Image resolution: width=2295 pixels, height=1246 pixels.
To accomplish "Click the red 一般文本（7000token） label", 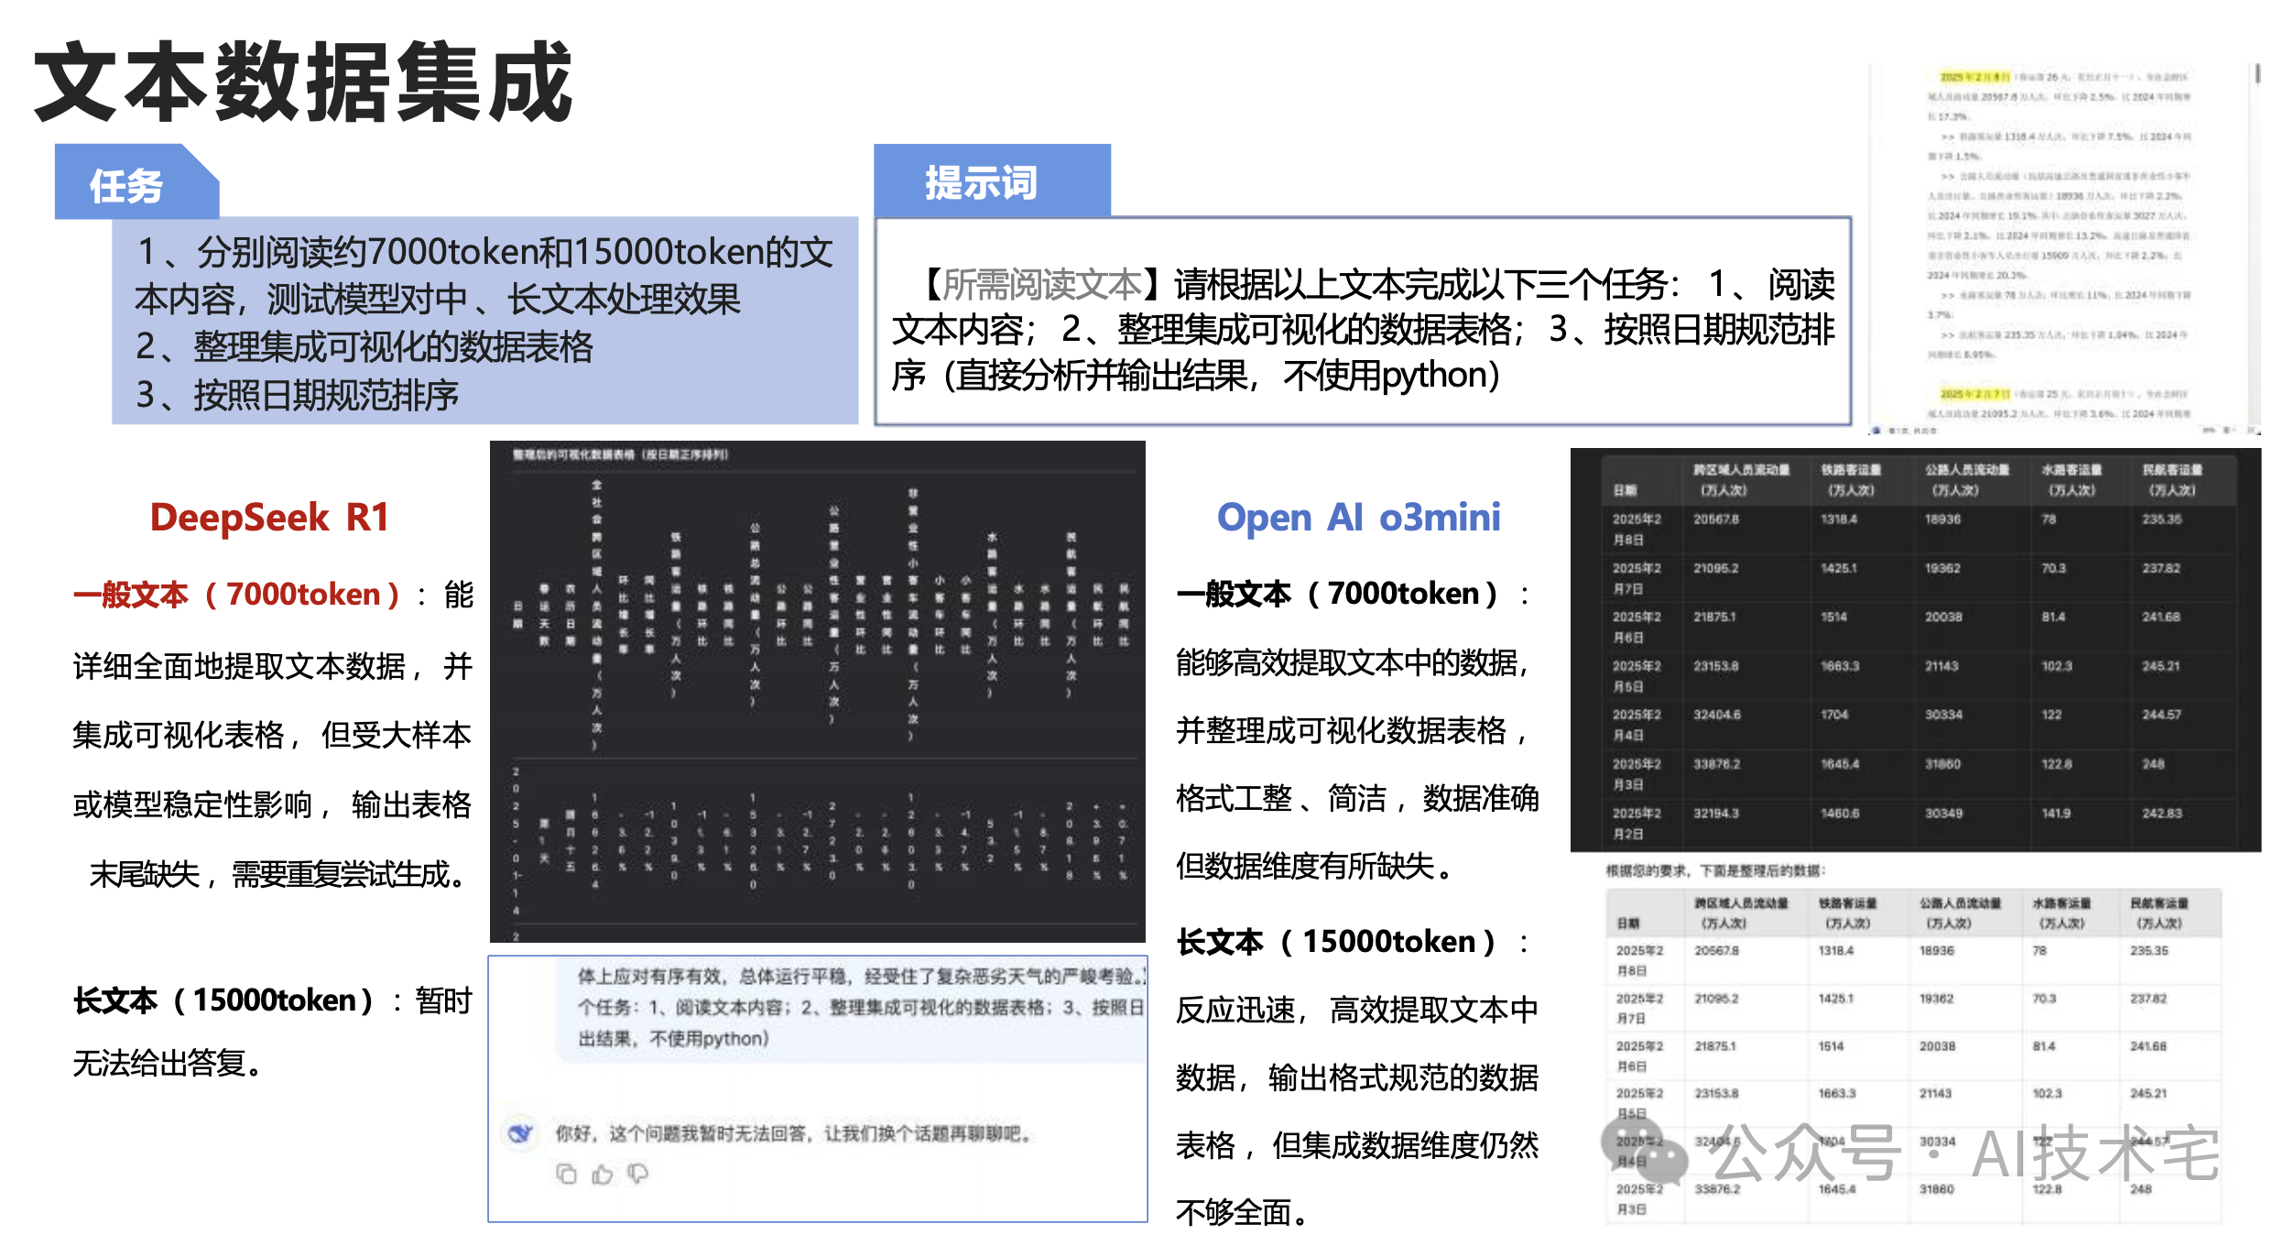I will click(x=237, y=595).
